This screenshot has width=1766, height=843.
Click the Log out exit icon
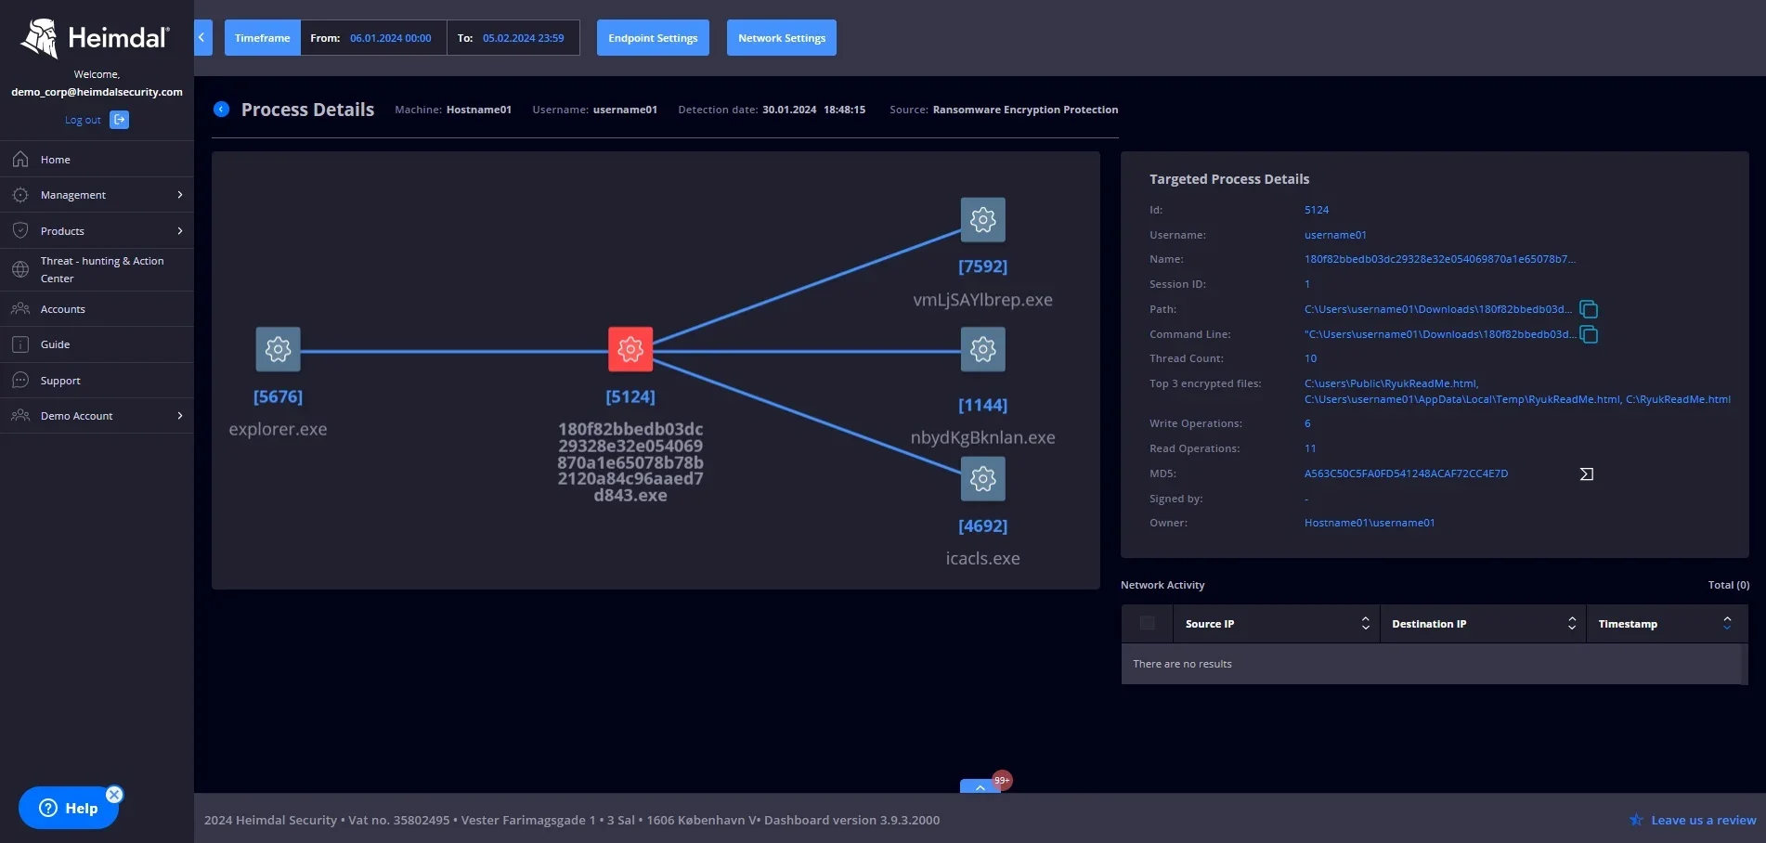click(119, 120)
